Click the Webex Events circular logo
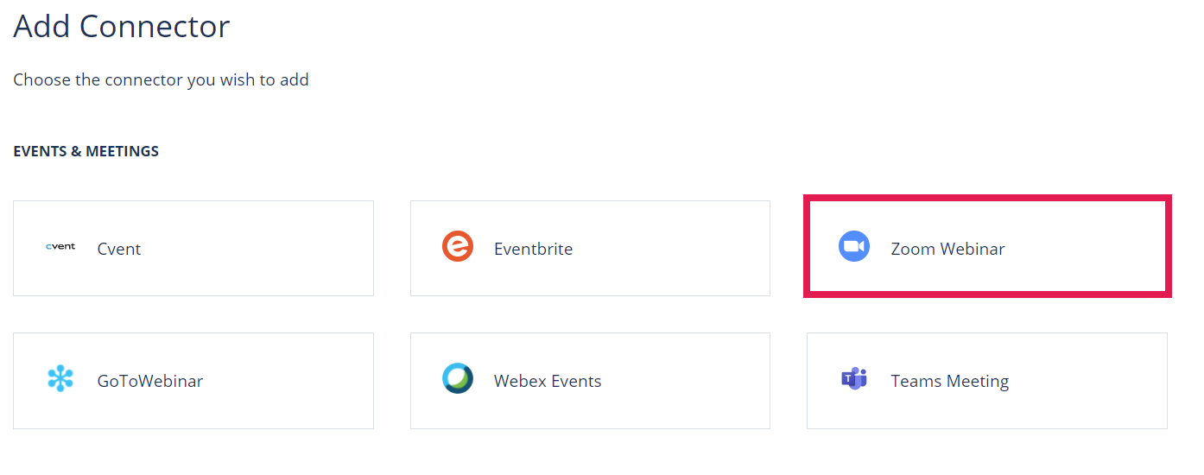 (458, 379)
